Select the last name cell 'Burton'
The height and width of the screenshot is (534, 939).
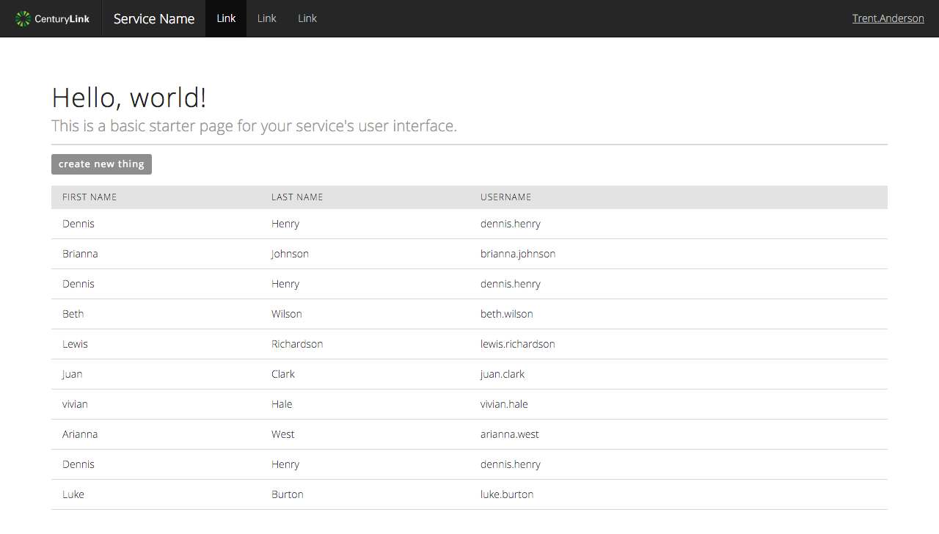click(x=288, y=494)
